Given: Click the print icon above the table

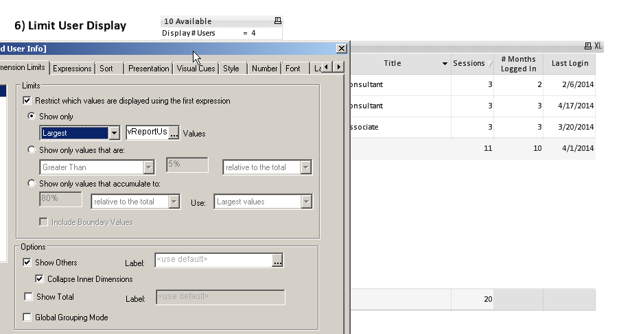Looking at the screenshot, I should pyautogui.click(x=587, y=46).
